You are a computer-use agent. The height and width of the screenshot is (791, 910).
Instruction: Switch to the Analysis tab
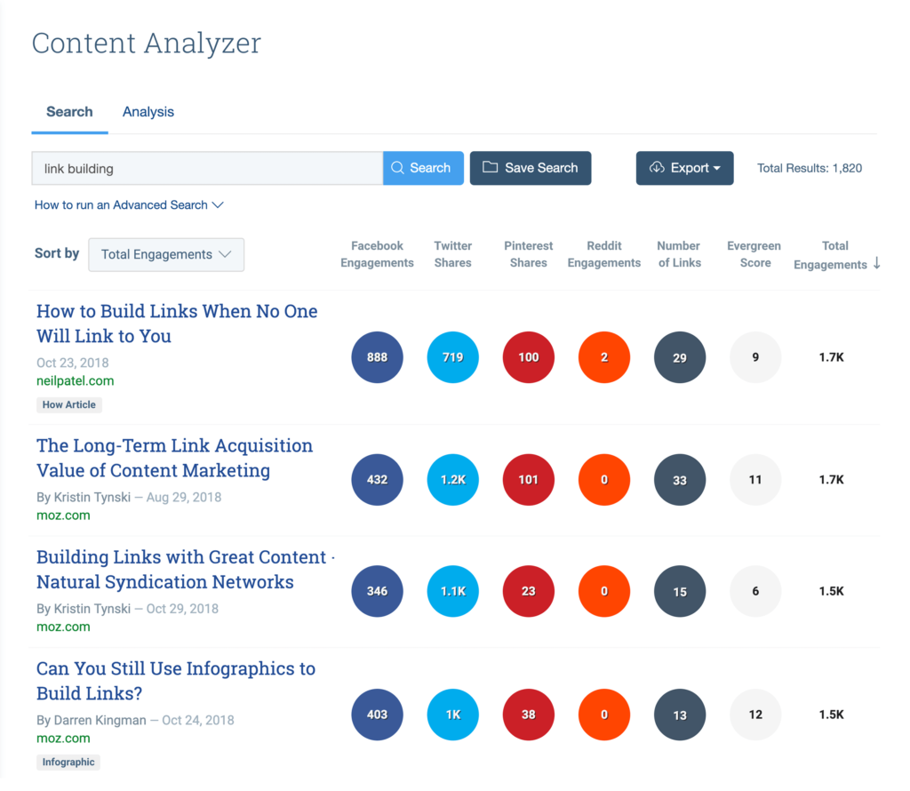click(x=148, y=112)
